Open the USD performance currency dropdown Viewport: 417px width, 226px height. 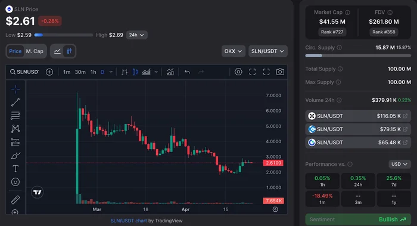[x=400, y=164]
